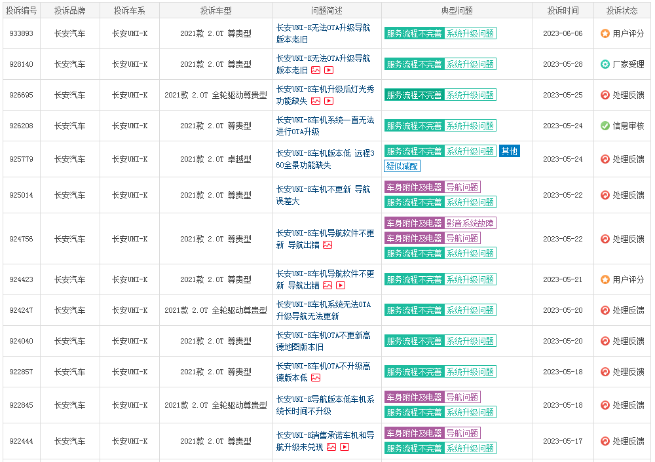Click the 处理反馈 status icon for complaint 924247
Screen dimensions: 655x462
(605, 310)
